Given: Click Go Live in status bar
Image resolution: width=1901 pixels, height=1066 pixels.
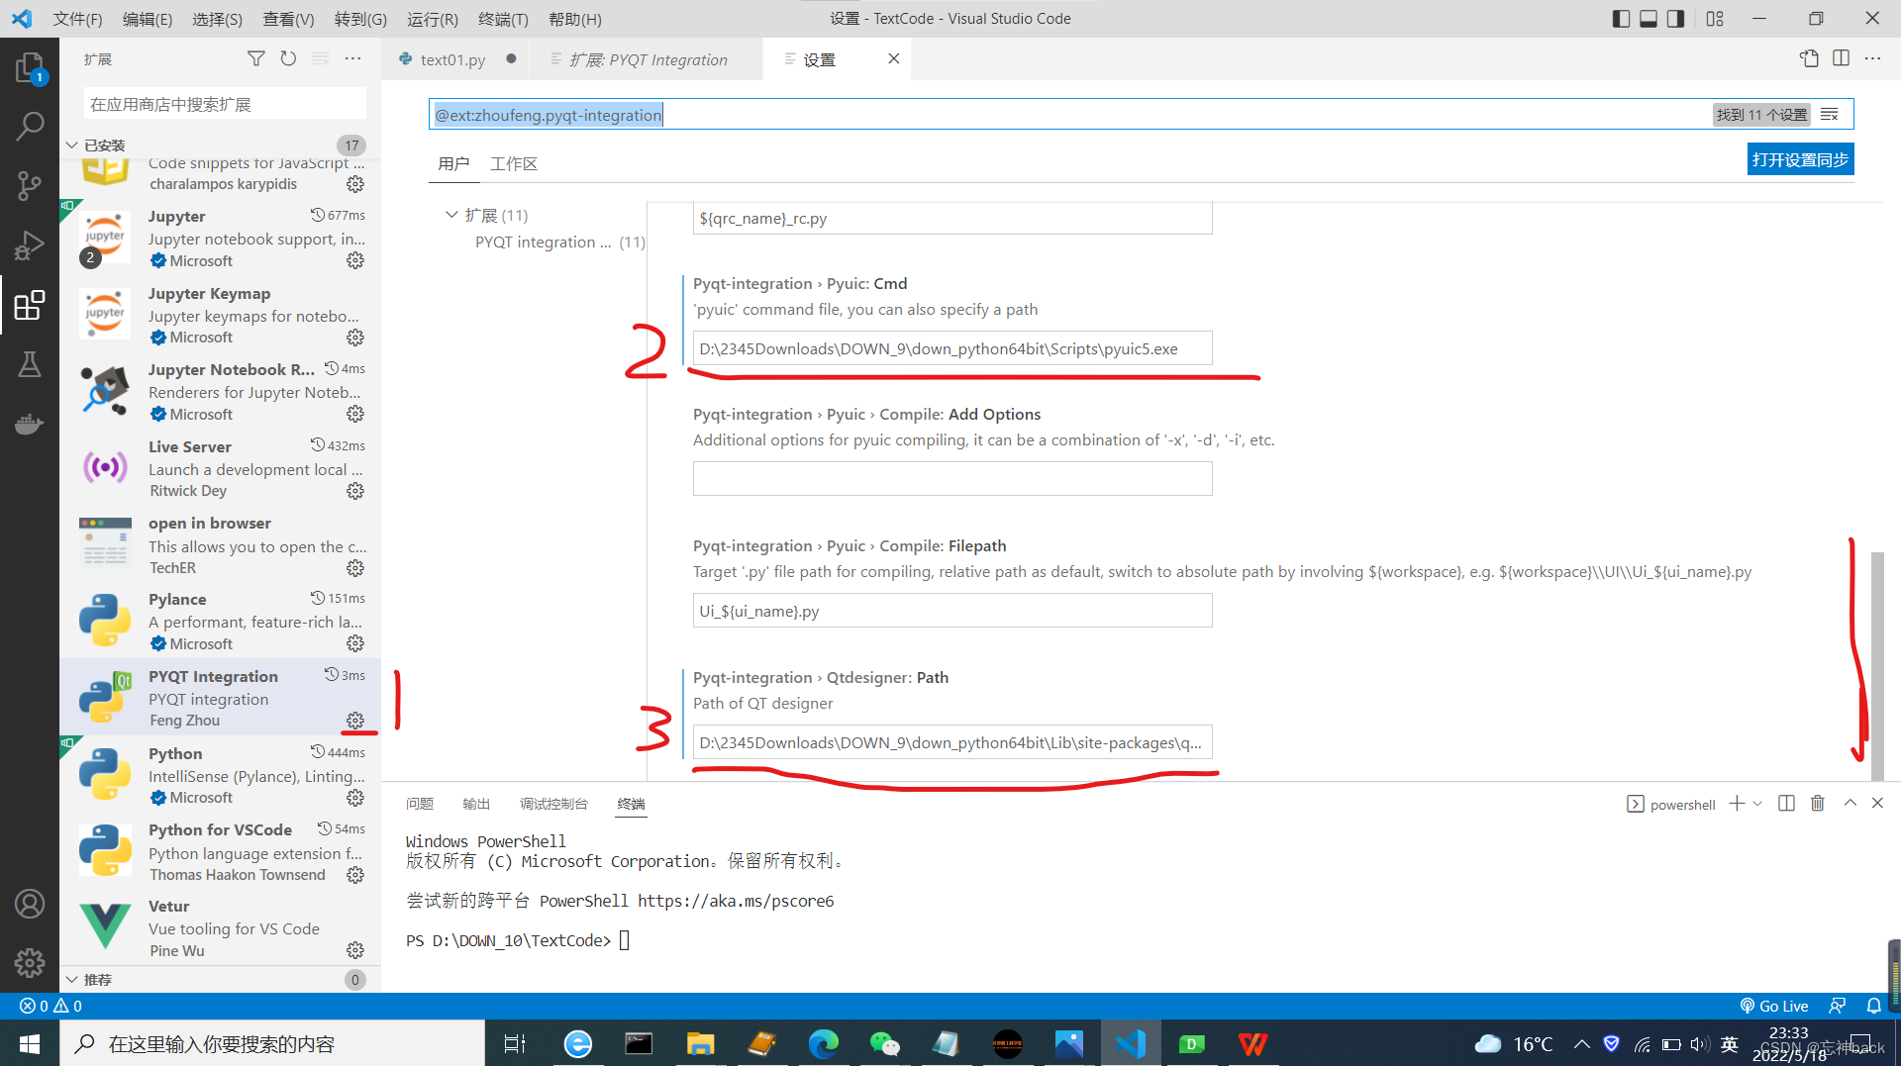Looking at the screenshot, I should coord(1774,1006).
